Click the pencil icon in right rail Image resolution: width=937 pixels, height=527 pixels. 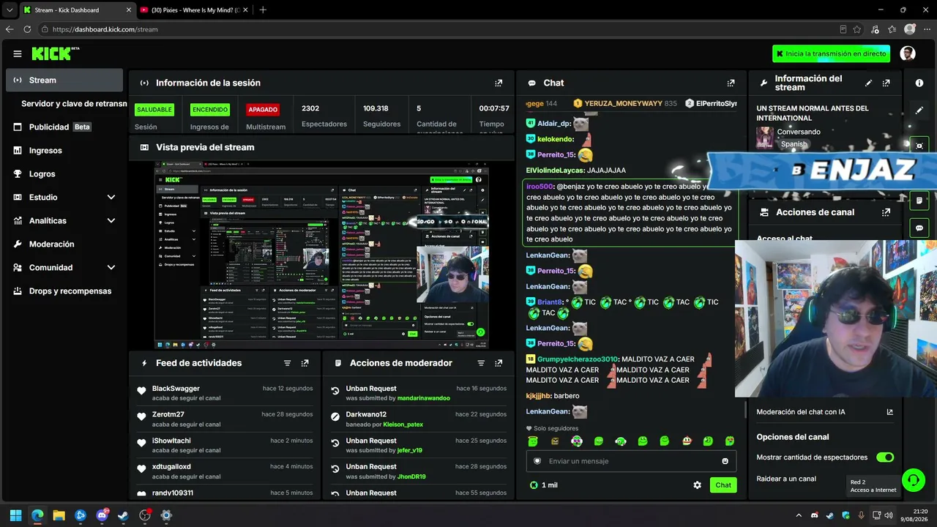click(919, 111)
